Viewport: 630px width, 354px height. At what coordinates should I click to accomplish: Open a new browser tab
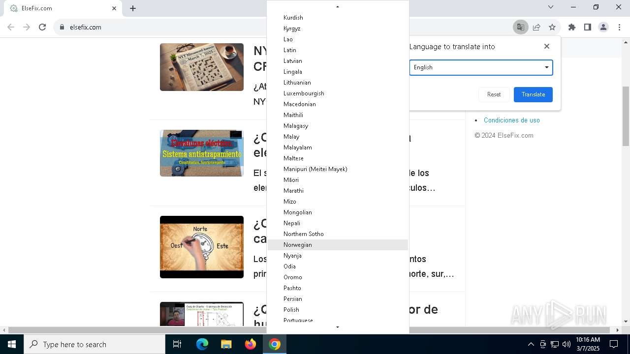click(x=133, y=8)
